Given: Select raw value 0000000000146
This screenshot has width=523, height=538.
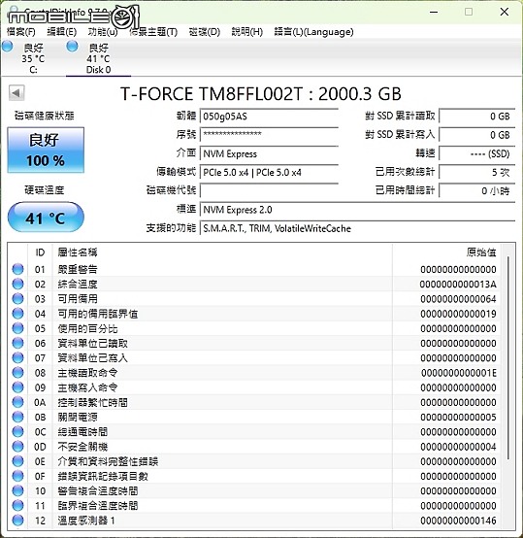Looking at the screenshot, I should pyautogui.click(x=458, y=521).
